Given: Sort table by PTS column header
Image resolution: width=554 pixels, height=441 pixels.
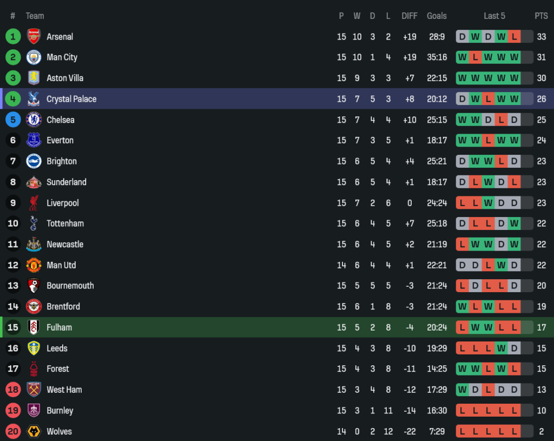Looking at the screenshot, I should click(x=541, y=16).
